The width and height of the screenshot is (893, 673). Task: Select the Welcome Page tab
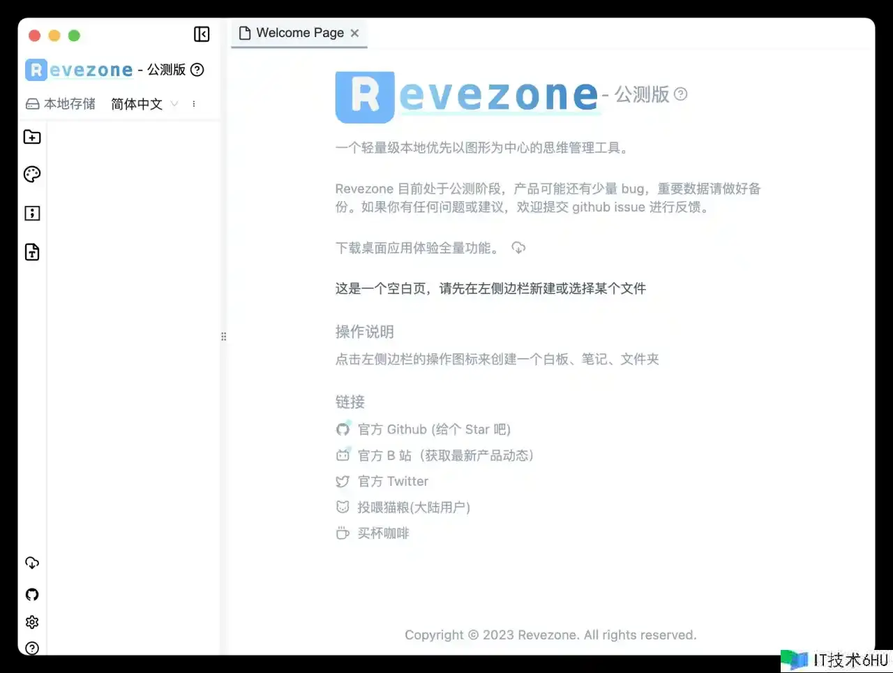(292, 33)
